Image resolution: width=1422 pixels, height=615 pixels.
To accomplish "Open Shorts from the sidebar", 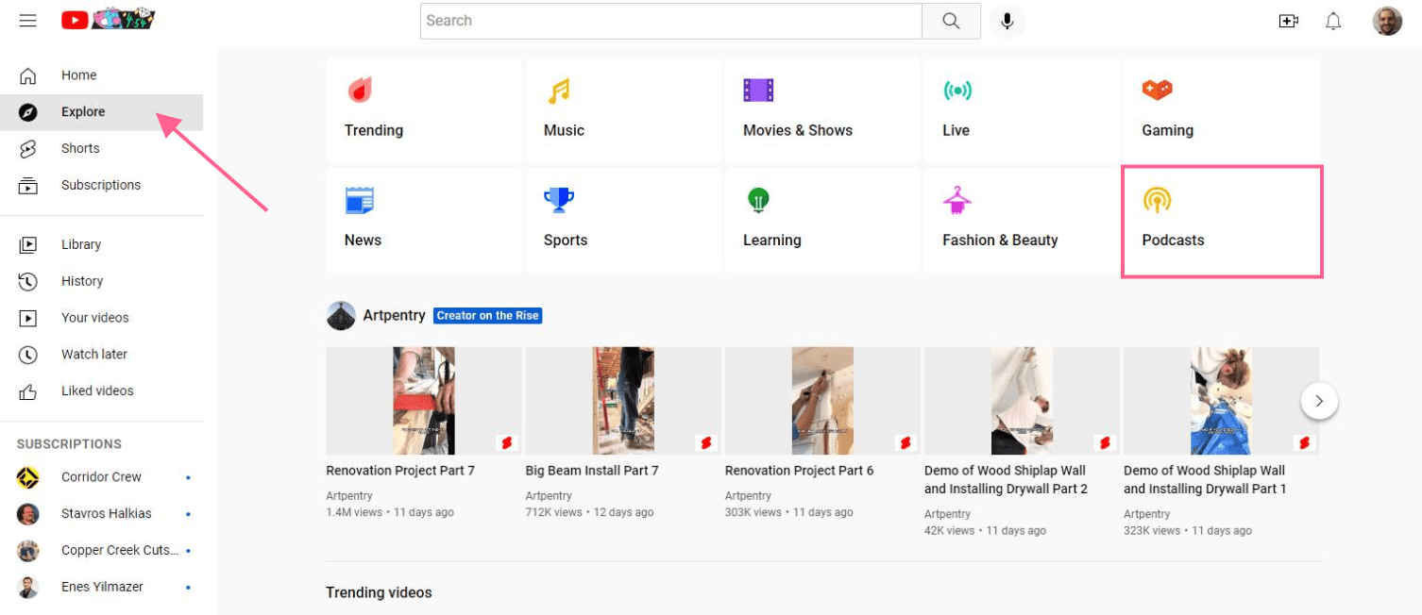I will point(101,149).
